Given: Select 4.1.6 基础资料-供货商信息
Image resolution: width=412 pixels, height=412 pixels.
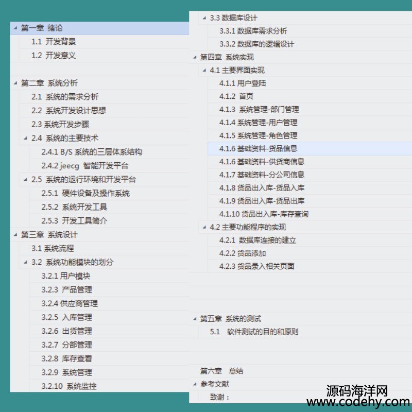Looking at the screenshot, I should click(262, 162).
